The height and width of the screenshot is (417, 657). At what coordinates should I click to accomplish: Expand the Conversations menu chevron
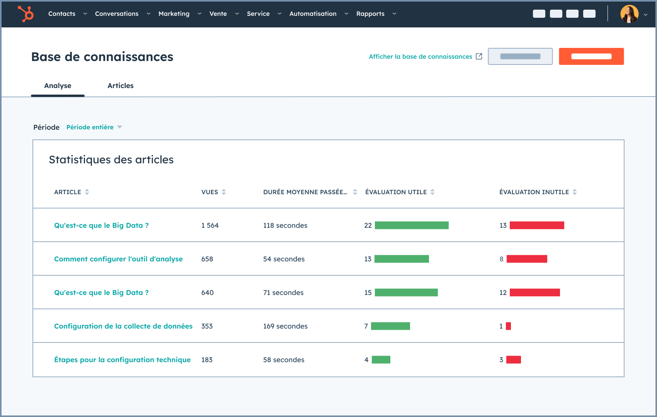click(x=148, y=14)
